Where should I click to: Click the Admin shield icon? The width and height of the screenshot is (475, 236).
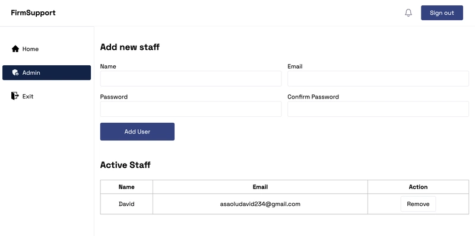tap(15, 72)
